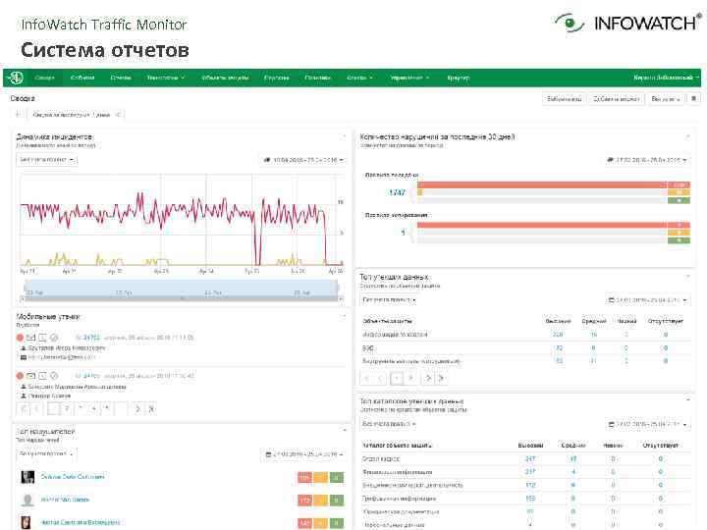Click Высокий column header in Топ каталогов table
Viewport: 707px width, 530px height.
[530, 446]
